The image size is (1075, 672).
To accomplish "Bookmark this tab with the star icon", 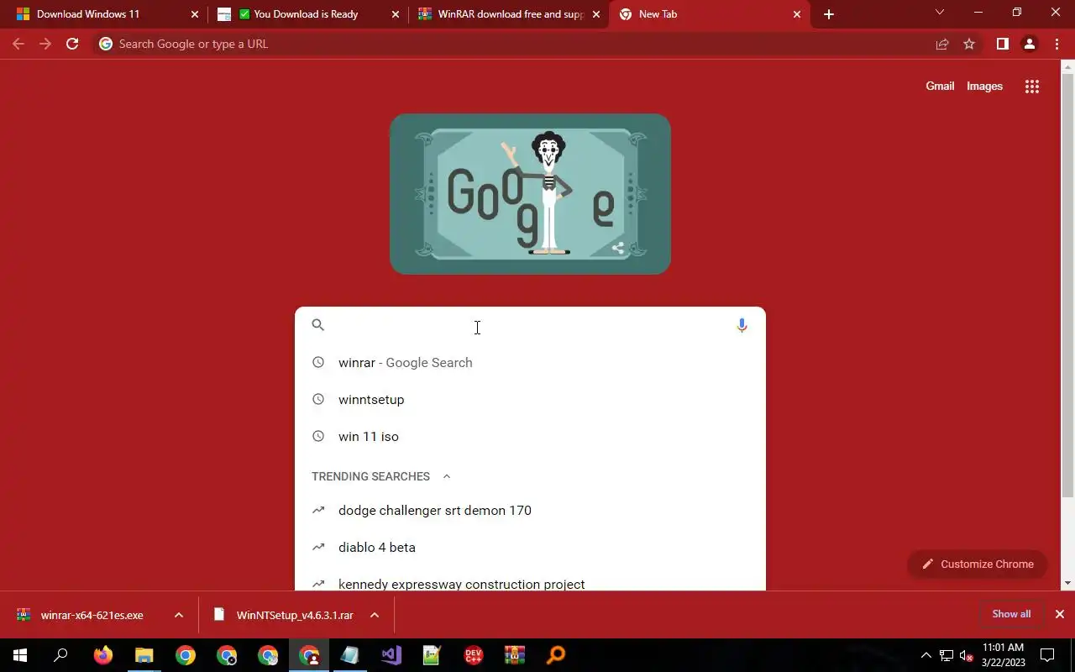I will (x=969, y=44).
